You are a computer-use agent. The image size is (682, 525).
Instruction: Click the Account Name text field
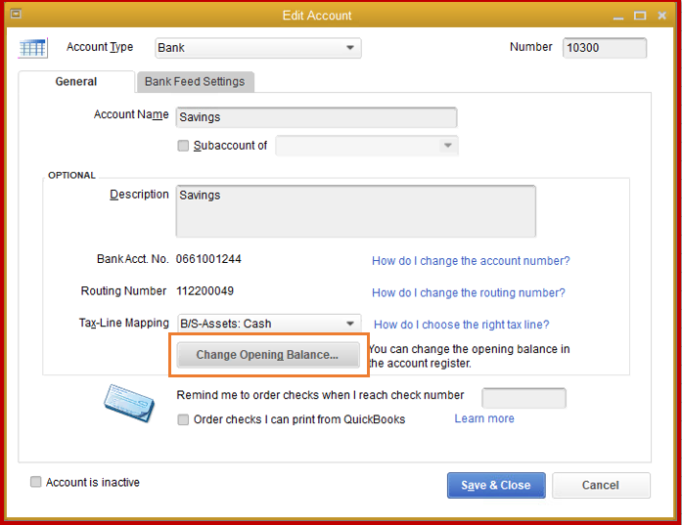[316, 117]
